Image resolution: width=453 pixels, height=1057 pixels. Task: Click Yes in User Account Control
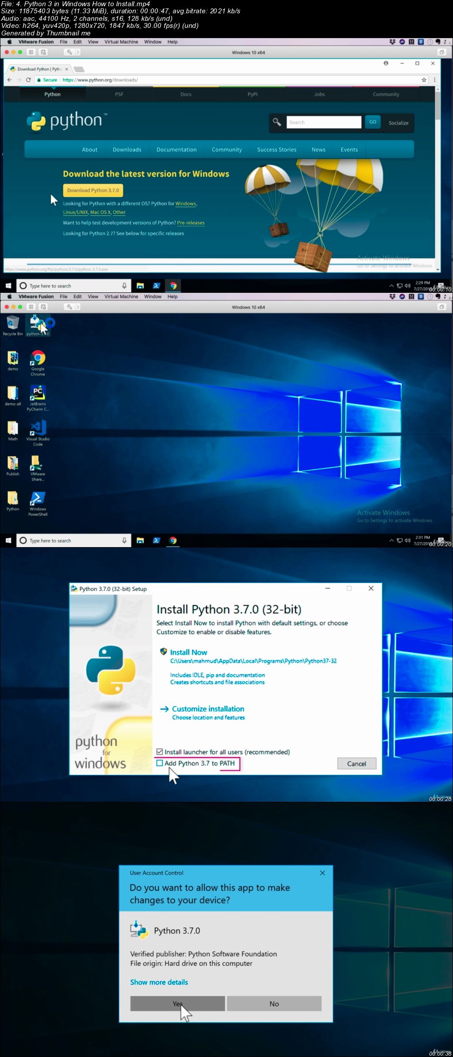pyautogui.click(x=177, y=1003)
